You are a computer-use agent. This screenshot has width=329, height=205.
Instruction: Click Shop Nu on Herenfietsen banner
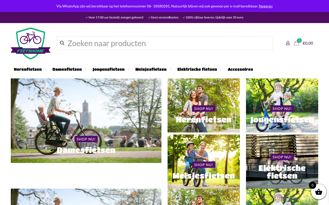[x=204, y=109]
